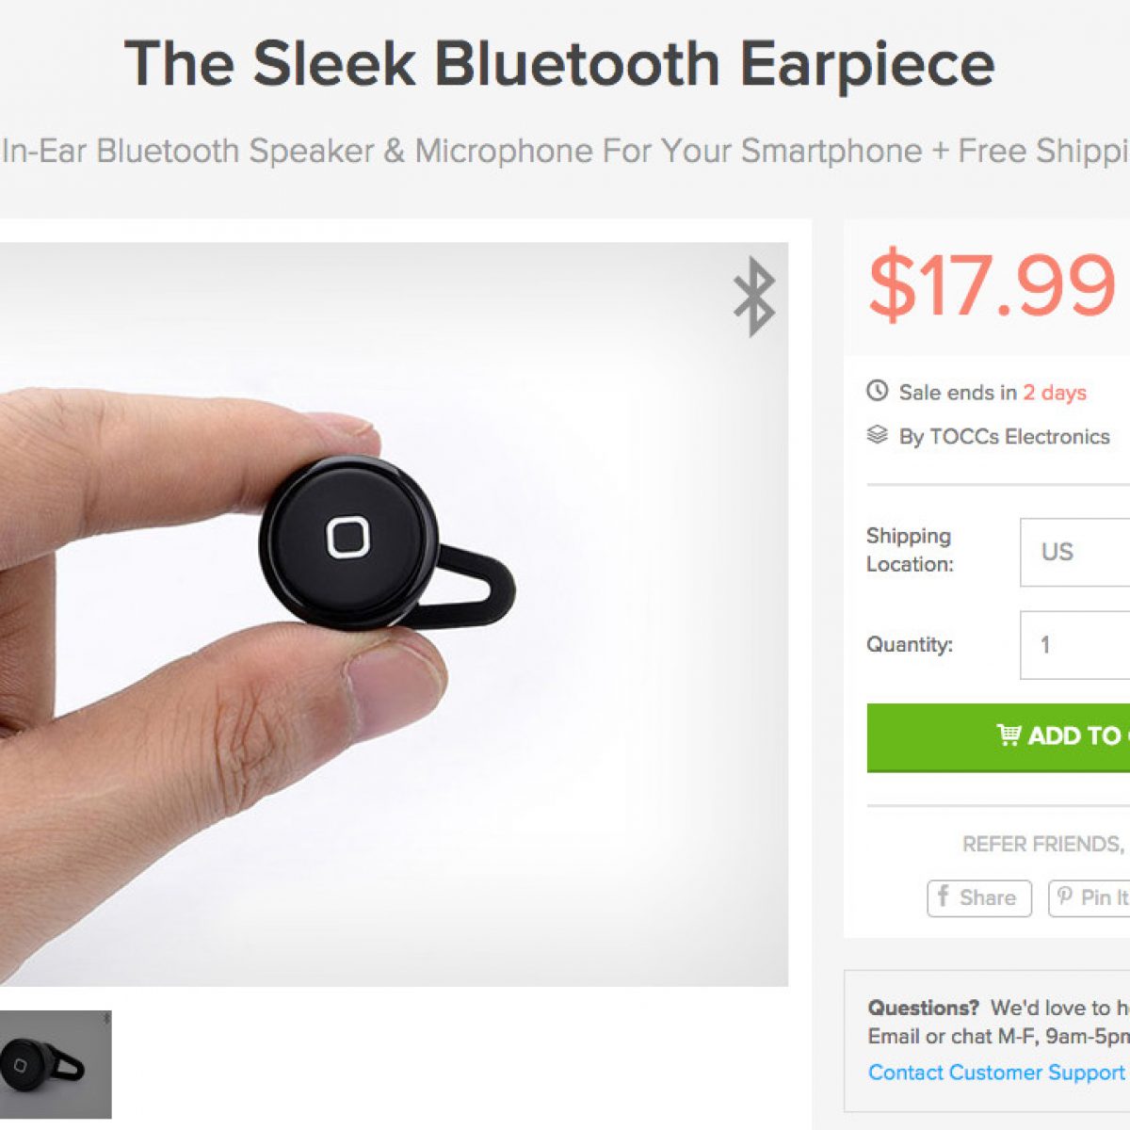
Task: Click the main earpiece product photo
Action: (394, 614)
